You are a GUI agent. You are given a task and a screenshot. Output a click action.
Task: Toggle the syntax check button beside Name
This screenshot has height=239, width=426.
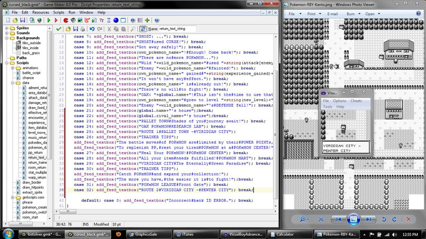point(143,29)
